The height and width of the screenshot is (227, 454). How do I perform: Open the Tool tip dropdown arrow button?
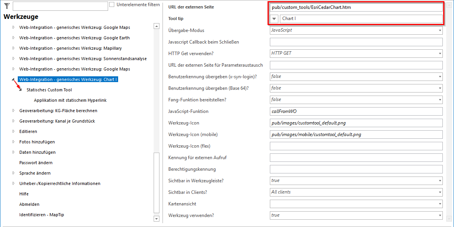pos(274,18)
